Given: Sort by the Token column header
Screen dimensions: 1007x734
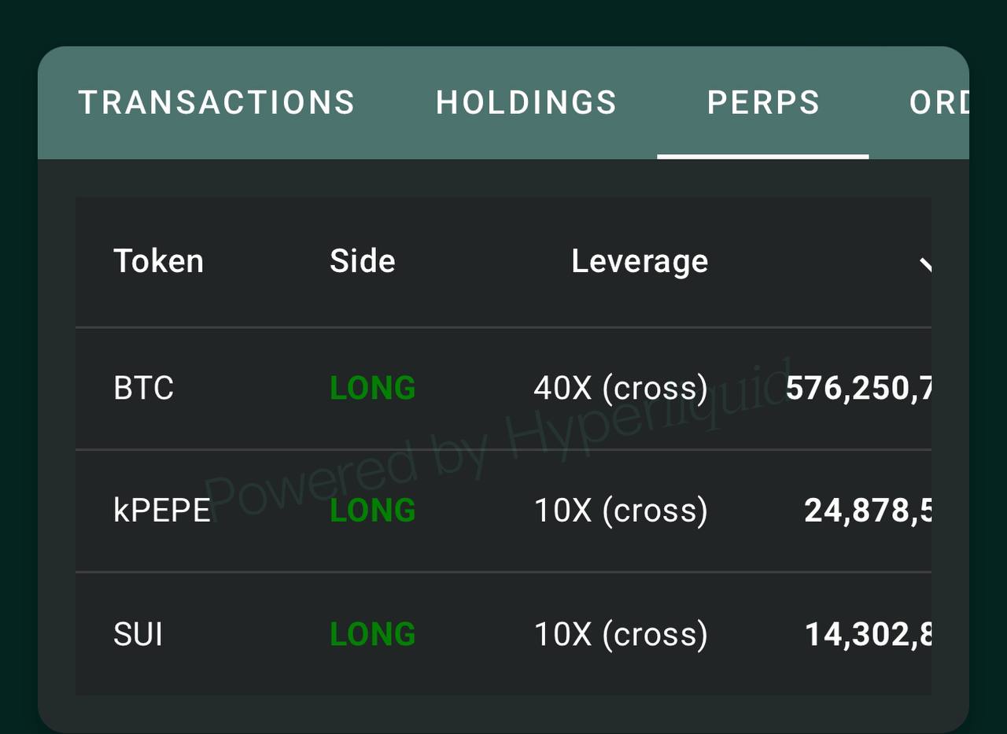Looking at the screenshot, I should click(x=158, y=261).
